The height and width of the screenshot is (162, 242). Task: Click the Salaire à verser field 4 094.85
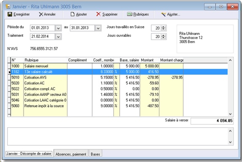click(212, 121)
